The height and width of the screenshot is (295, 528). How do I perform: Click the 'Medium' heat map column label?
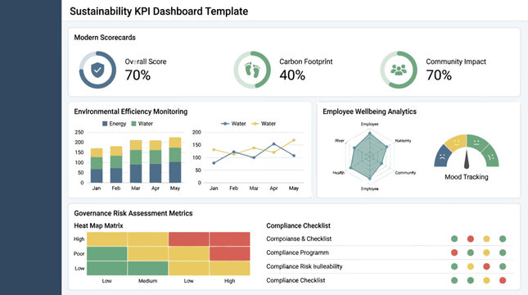coord(148,281)
